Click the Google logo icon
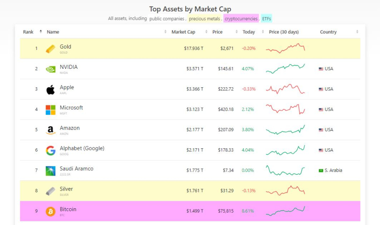This screenshot has width=380, height=225. pyautogui.click(x=51, y=150)
